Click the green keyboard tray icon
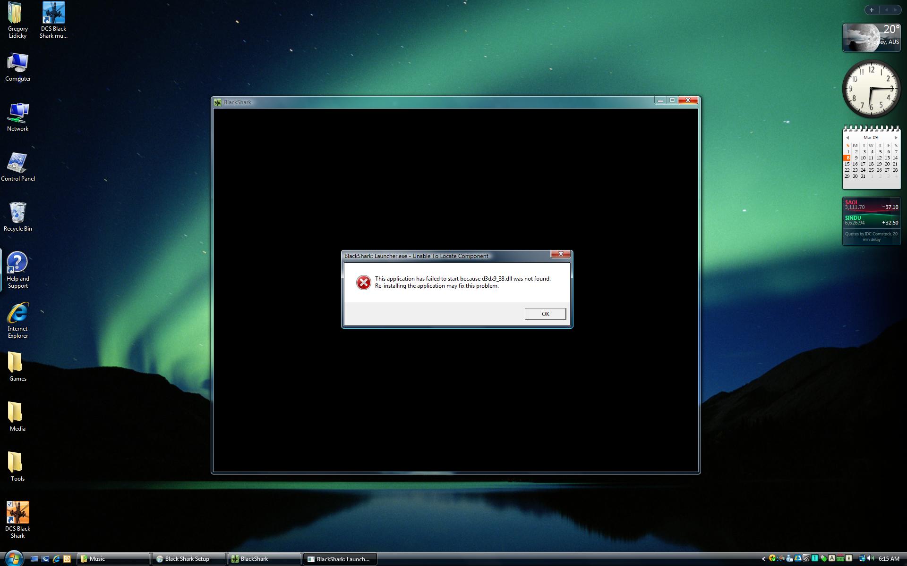Viewport: 907px width, 566px height. coord(840,558)
